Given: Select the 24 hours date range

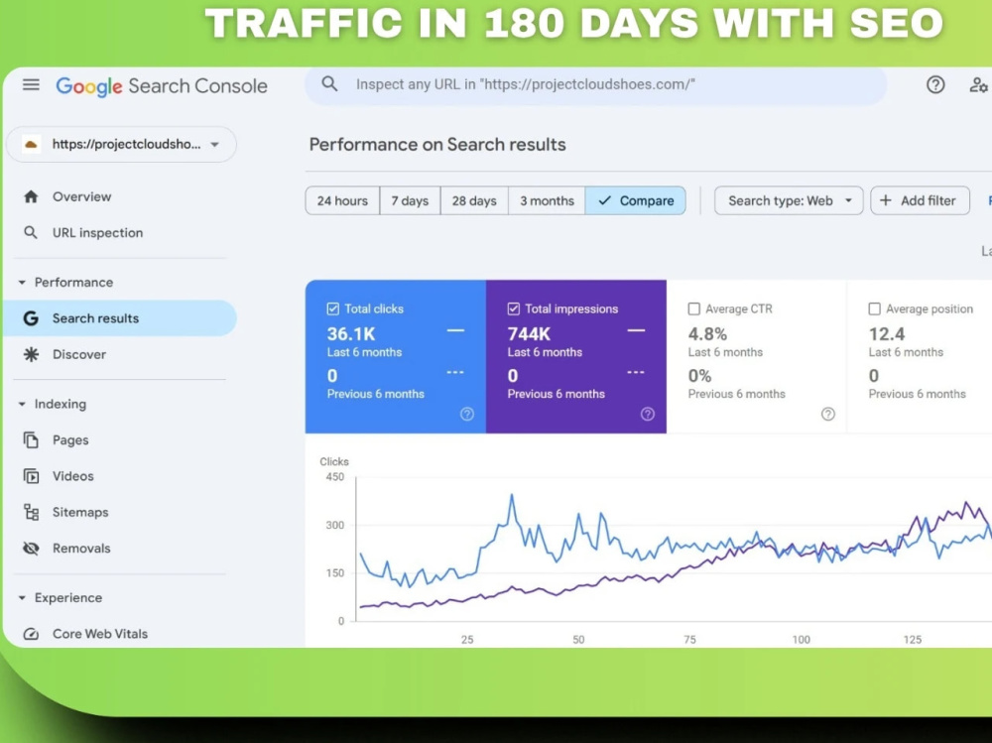Looking at the screenshot, I should click(x=342, y=200).
